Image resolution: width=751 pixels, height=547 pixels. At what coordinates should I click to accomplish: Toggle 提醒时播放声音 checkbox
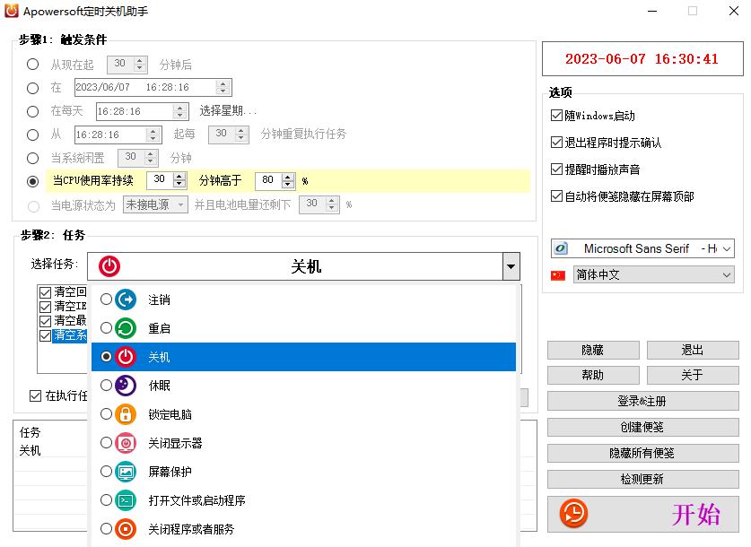[556, 169]
